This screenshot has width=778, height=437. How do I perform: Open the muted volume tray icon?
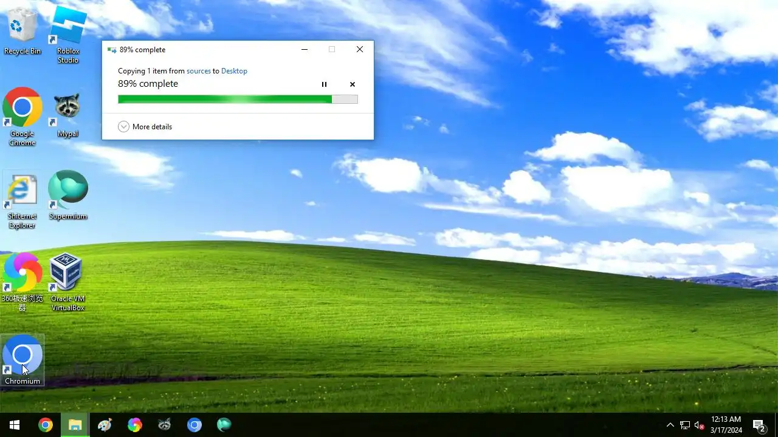(x=699, y=425)
